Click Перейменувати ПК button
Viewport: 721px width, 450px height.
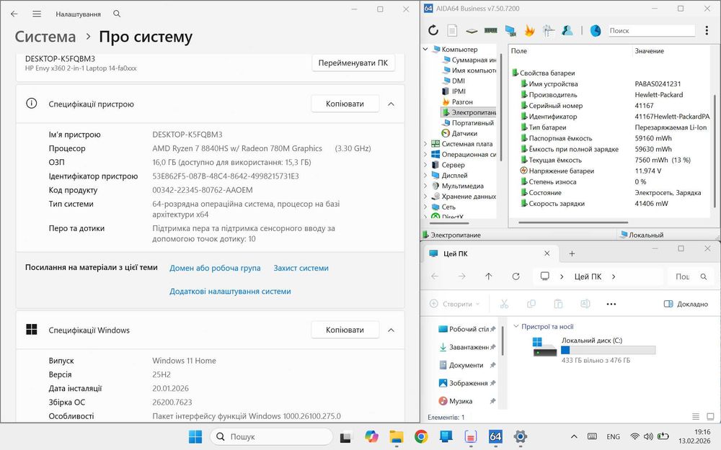click(353, 63)
